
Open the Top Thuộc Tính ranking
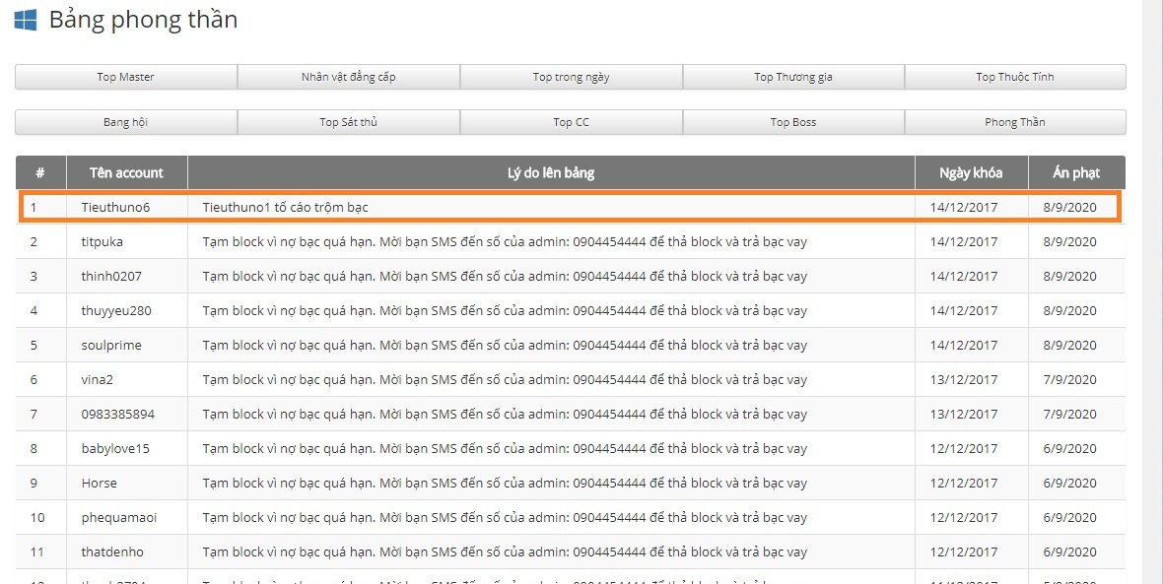(x=1015, y=77)
